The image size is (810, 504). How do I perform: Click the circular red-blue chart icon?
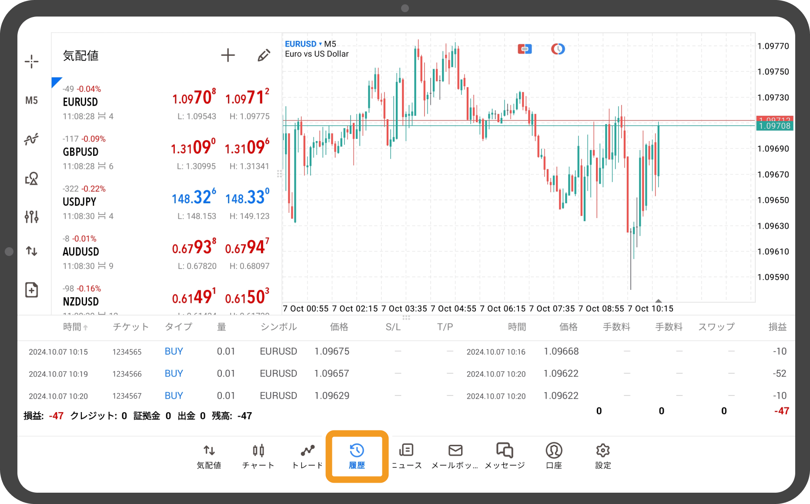(558, 49)
